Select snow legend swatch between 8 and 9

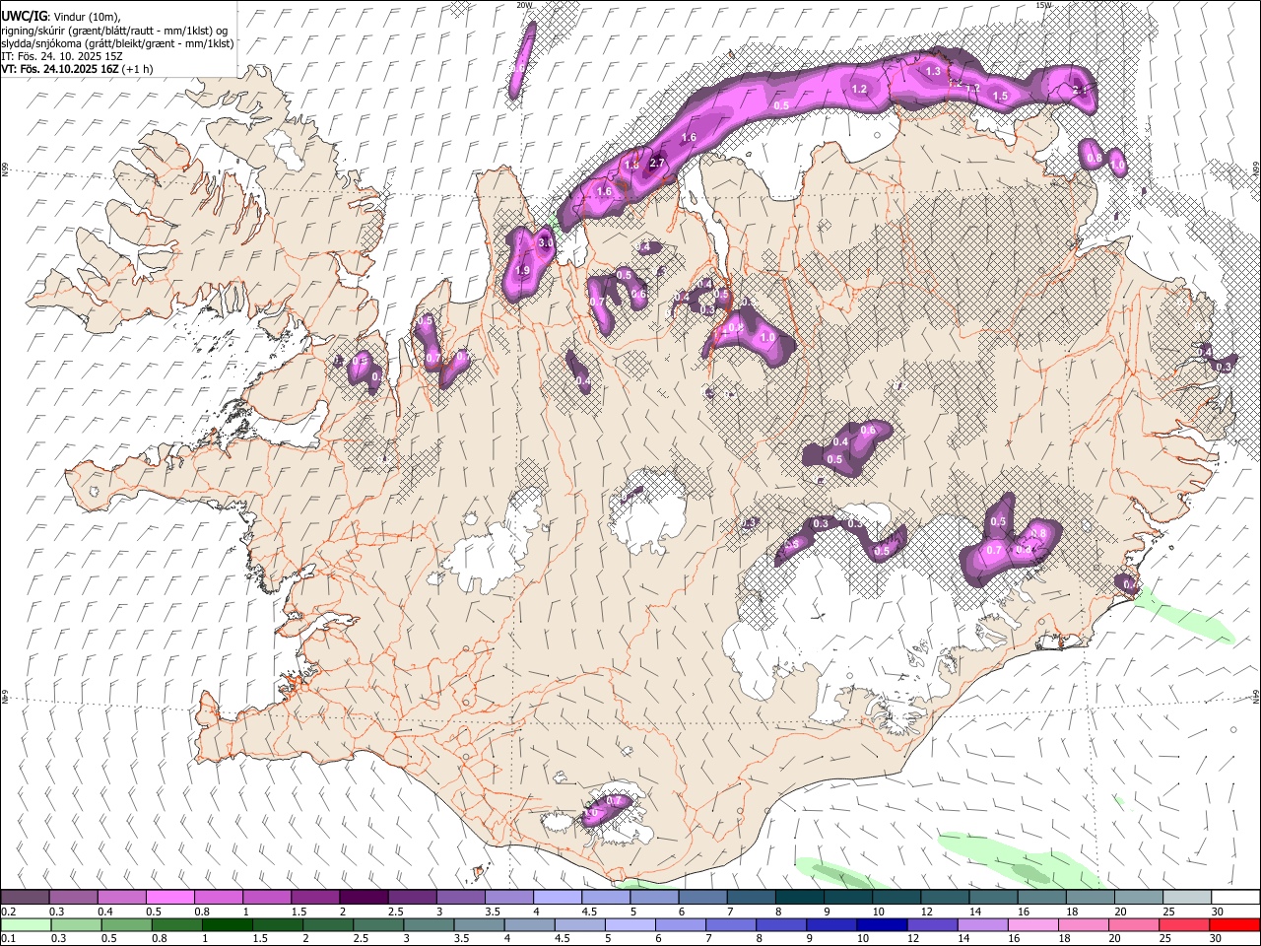point(799,897)
